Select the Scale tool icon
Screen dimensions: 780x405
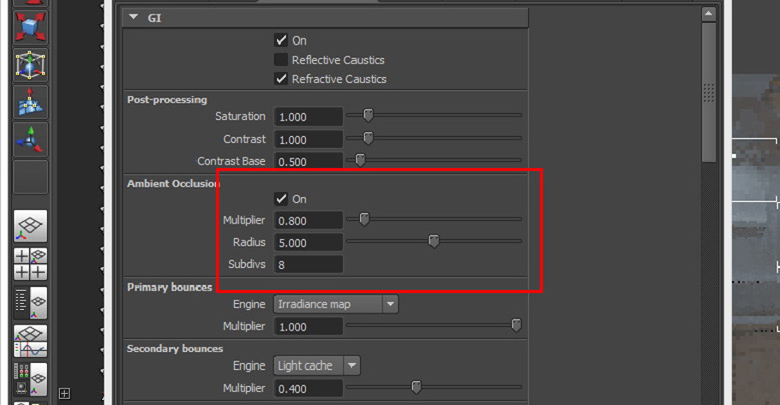[30, 27]
